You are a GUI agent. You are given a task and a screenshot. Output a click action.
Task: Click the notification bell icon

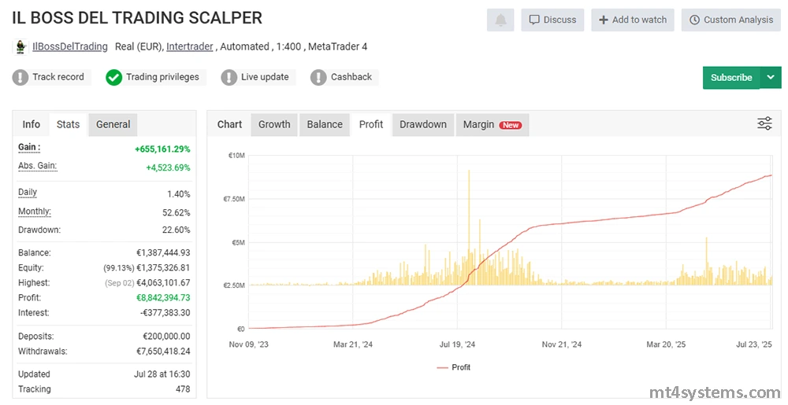tap(500, 20)
